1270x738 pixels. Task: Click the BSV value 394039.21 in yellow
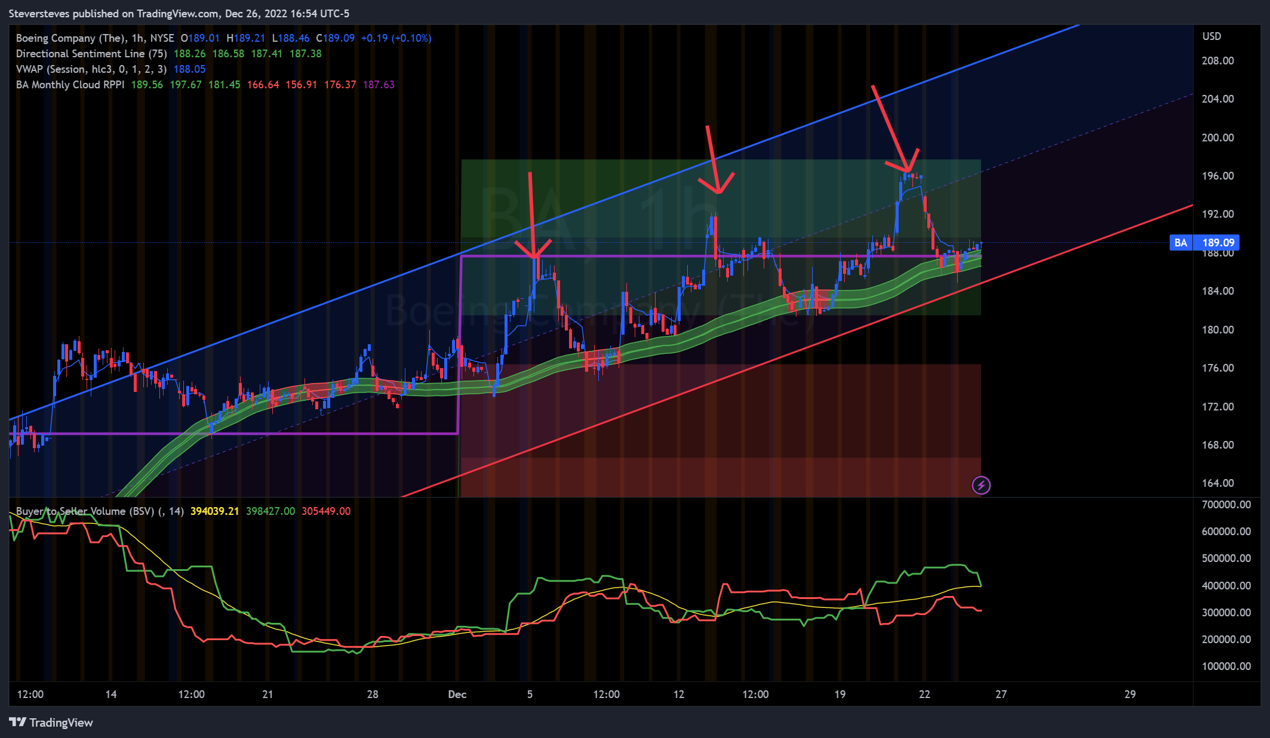click(x=214, y=511)
